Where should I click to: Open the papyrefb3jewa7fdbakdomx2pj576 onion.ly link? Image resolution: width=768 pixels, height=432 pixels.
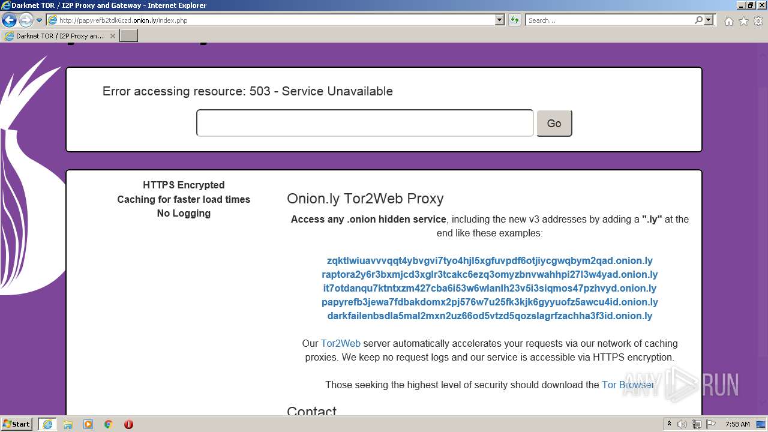click(x=490, y=302)
